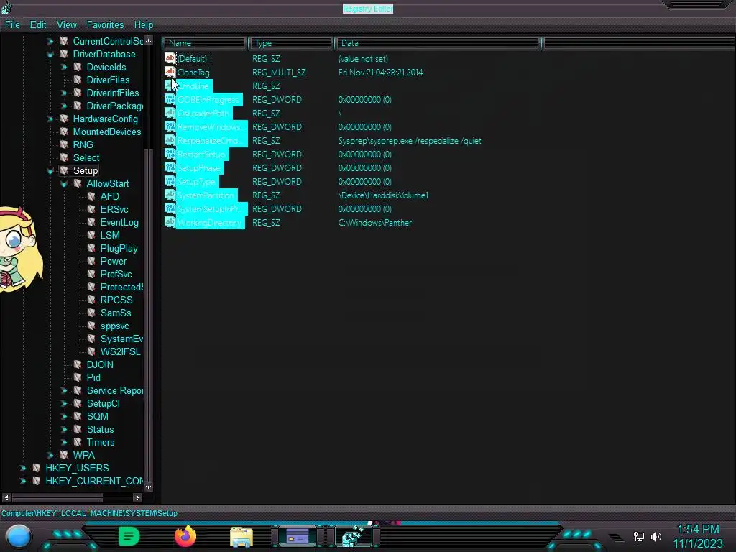This screenshot has width=736, height=552.
Task: Select the SQM key
Action: point(97,416)
